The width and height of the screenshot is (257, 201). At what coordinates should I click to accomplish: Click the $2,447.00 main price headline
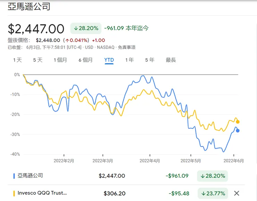coord(36,29)
